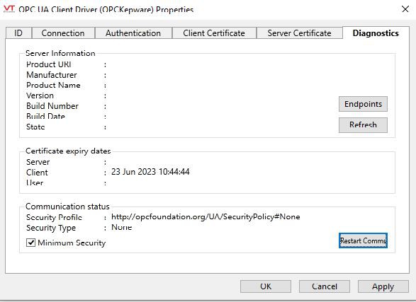Click the Endpoints button
The width and height of the screenshot is (416, 302).
[x=363, y=104]
